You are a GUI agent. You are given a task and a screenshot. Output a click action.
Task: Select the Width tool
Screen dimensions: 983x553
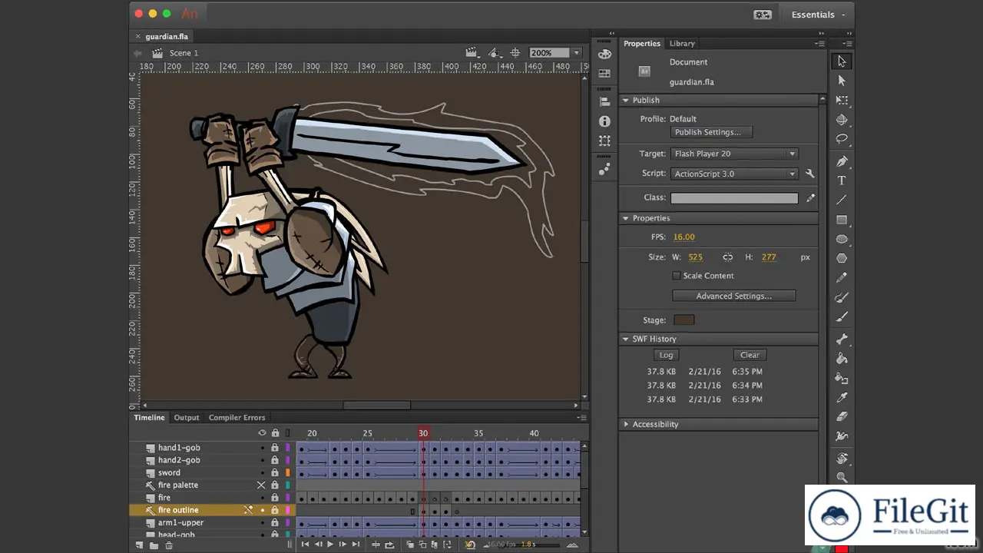[842, 437]
